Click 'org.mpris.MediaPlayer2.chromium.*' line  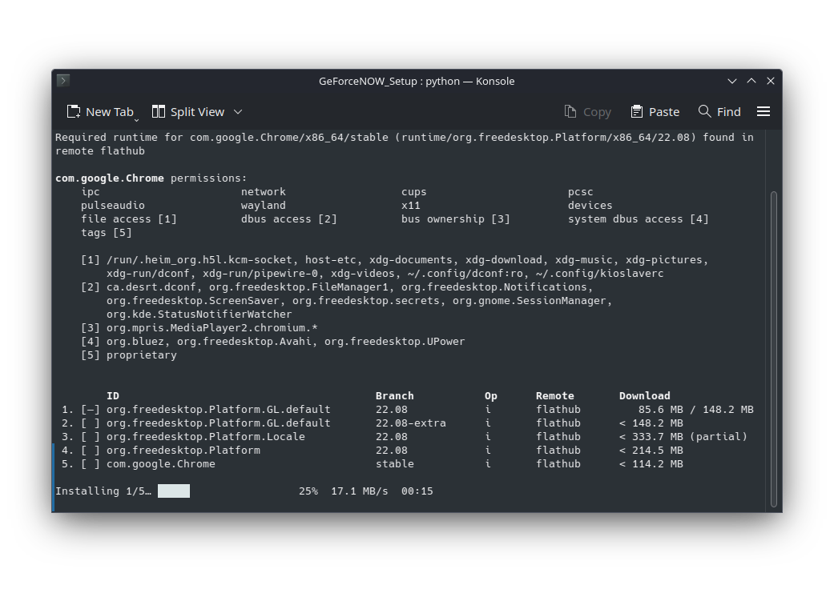pyautogui.click(x=212, y=327)
